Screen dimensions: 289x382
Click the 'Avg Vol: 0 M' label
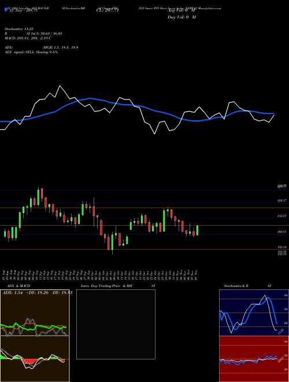tap(181, 10)
